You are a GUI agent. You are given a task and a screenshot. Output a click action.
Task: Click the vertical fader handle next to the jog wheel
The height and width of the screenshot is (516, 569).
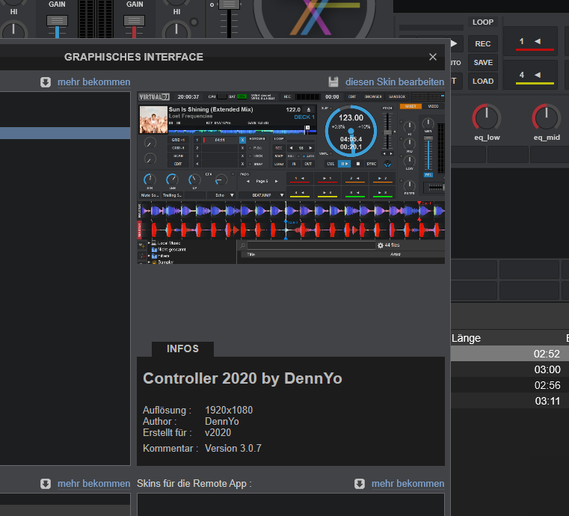pos(229,4)
